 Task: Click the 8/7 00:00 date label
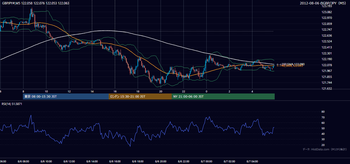click(x=207, y=162)
